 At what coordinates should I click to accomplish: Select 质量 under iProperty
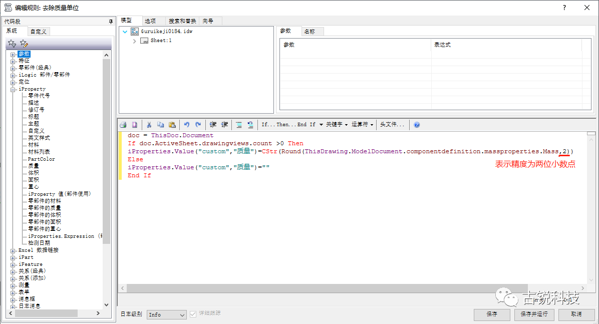pyautogui.click(x=33, y=166)
